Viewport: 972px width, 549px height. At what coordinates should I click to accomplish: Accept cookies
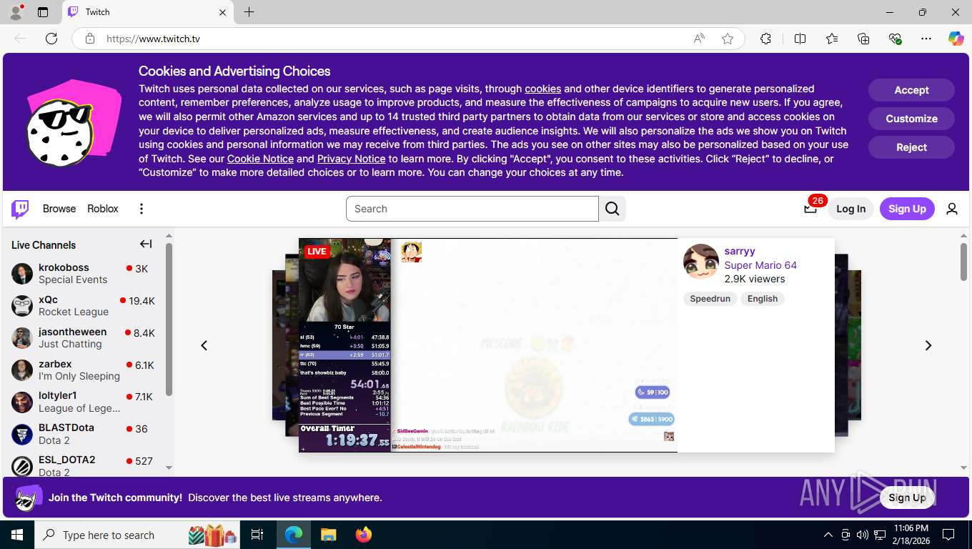(911, 90)
